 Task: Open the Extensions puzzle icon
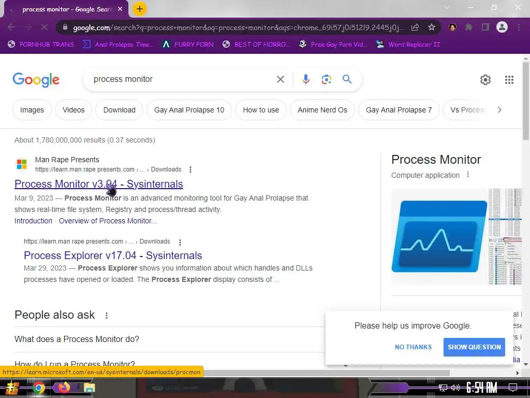pos(469,27)
